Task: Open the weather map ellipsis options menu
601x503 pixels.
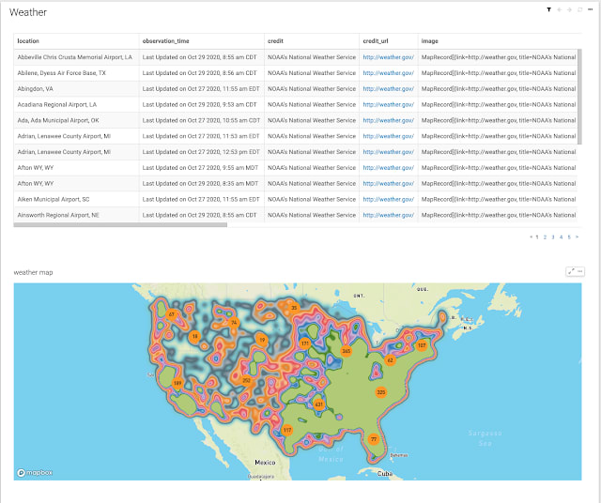Action: pyautogui.click(x=580, y=271)
